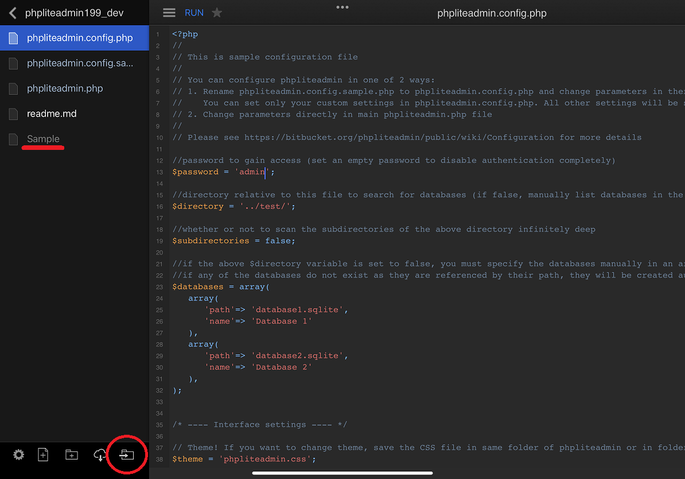Click the 'Database 2' name string
The image size is (685, 479).
click(282, 367)
